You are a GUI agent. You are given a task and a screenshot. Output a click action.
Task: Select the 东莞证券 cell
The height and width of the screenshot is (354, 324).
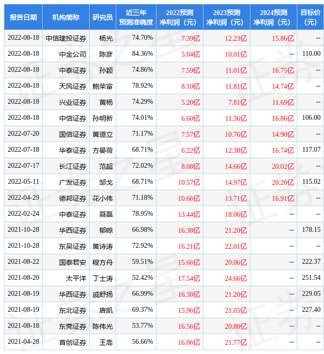coord(66,327)
